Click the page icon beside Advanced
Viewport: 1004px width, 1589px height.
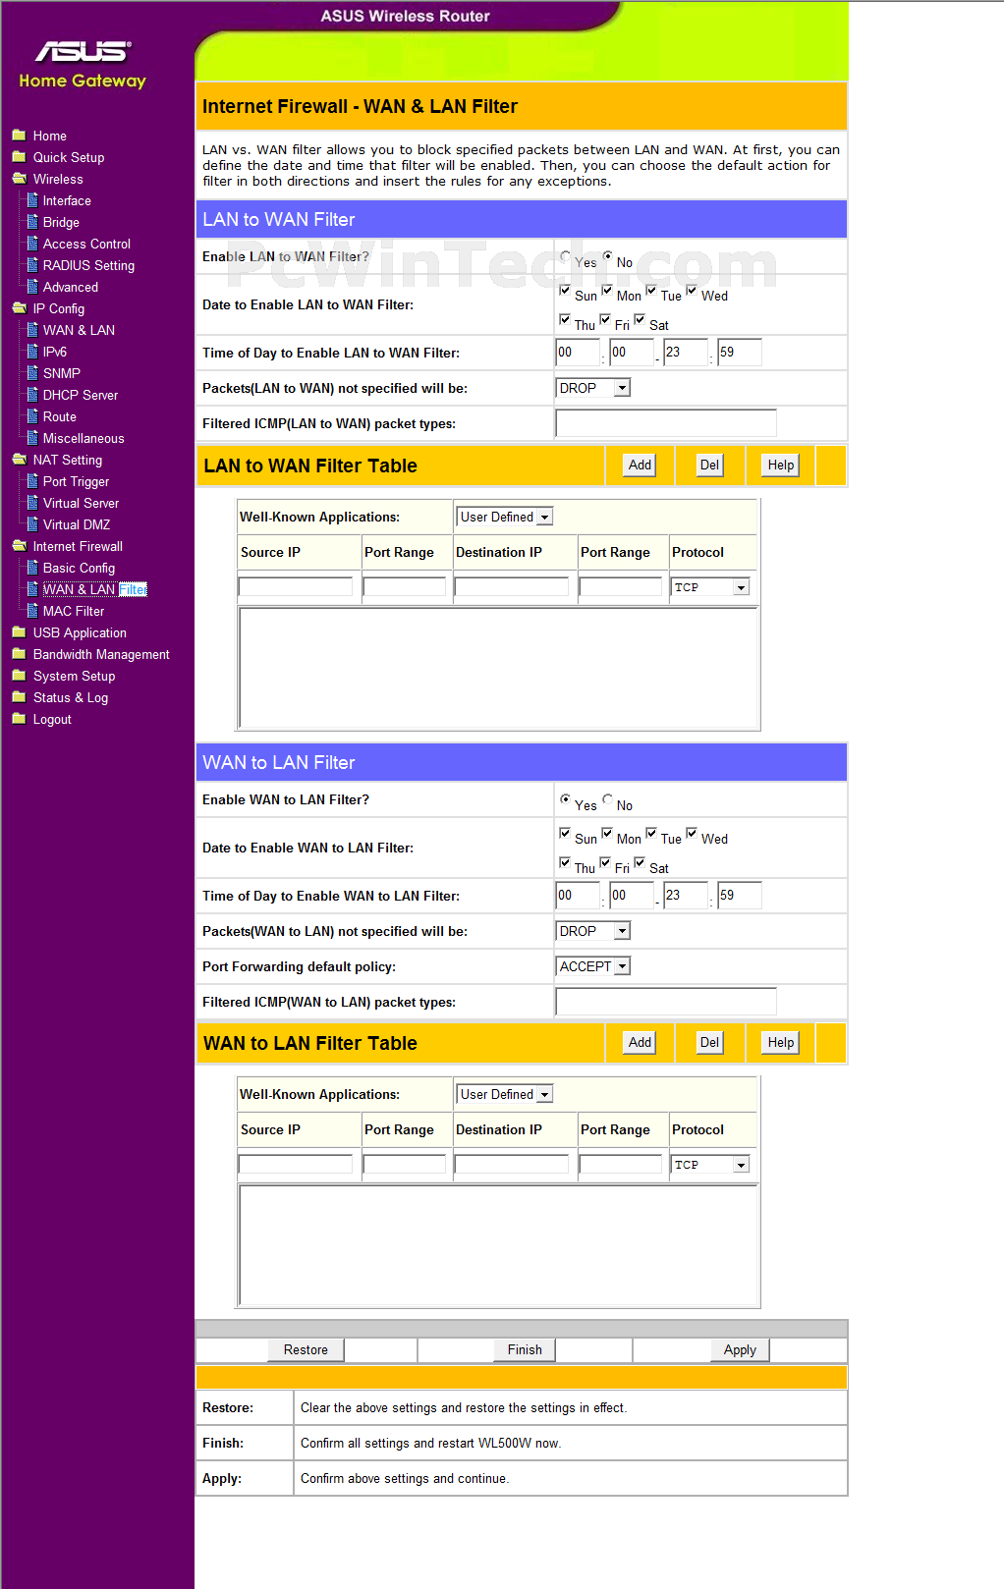tap(32, 287)
